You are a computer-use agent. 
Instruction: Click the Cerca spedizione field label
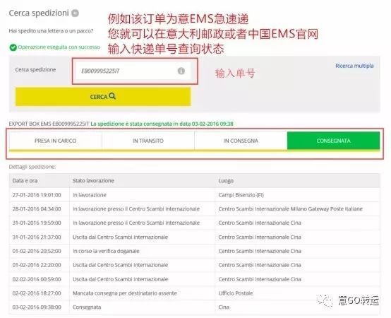[35, 70]
